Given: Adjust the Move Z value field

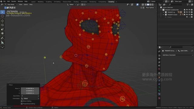Looking at the screenshot, I should coord(30,93).
